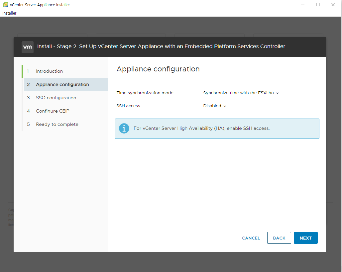This screenshot has width=342, height=272.
Task: Click the vCenter installer app icon in title bar
Action: click(x=5, y=5)
